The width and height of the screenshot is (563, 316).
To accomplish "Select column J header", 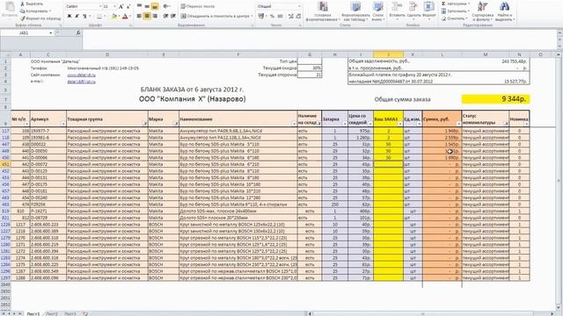I will click(x=388, y=54).
